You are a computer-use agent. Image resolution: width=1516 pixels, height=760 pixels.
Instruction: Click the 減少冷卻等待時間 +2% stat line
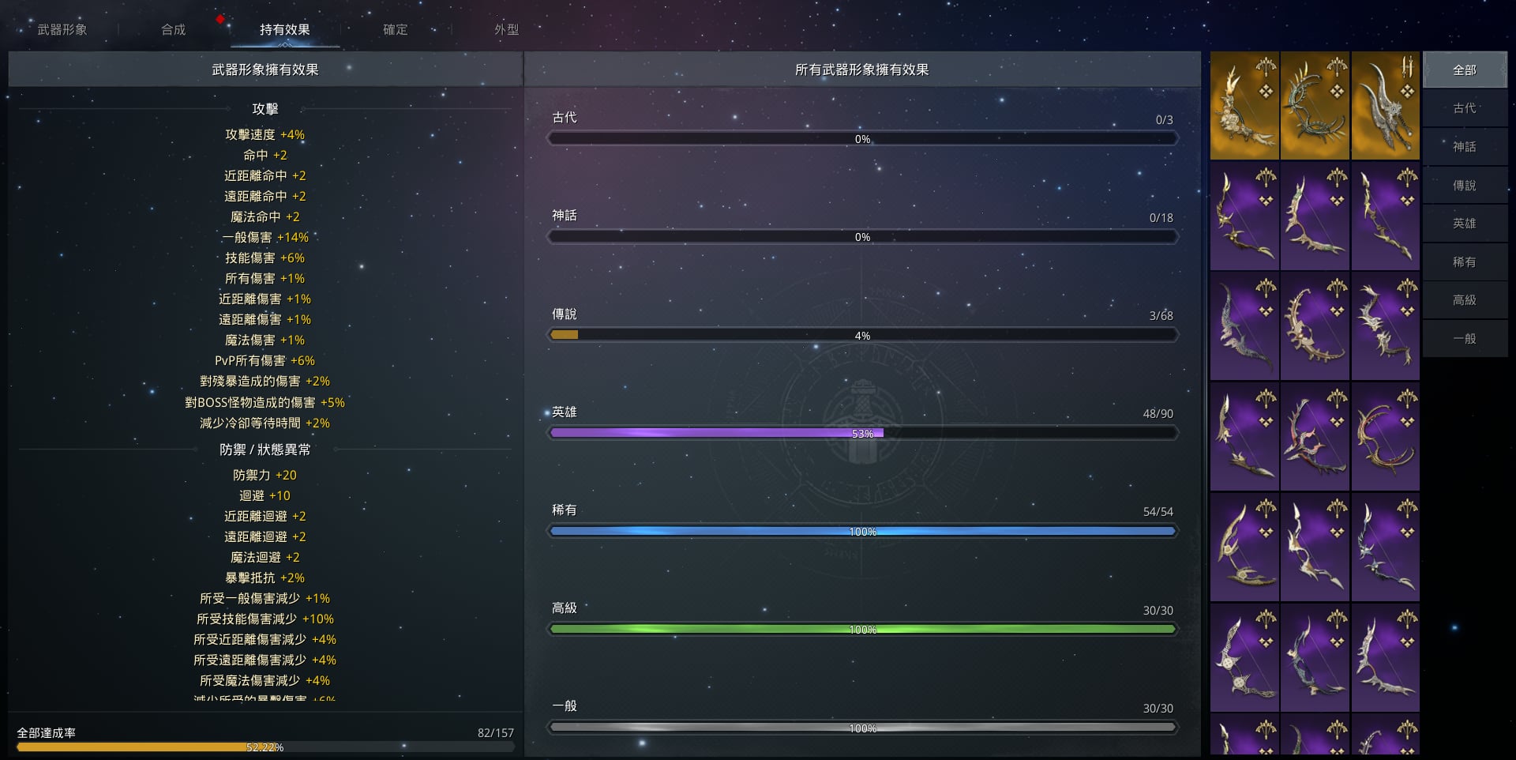coord(265,423)
